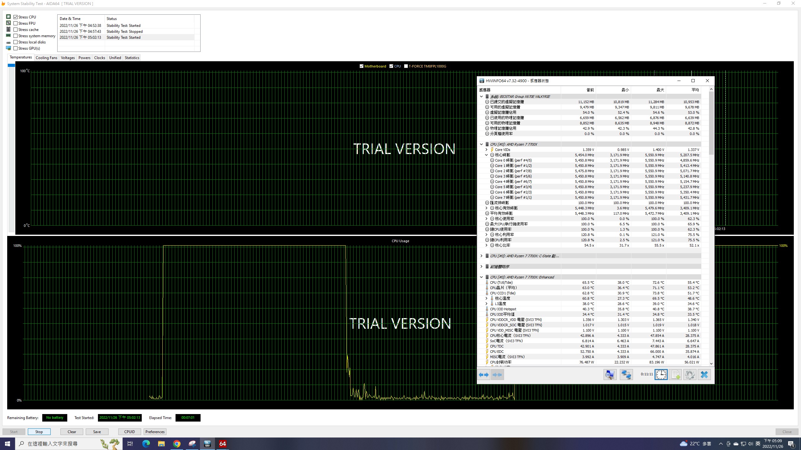This screenshot has height=450, width=801.
Task: Open Task View from the taskbar
Action: coord(130,443)
